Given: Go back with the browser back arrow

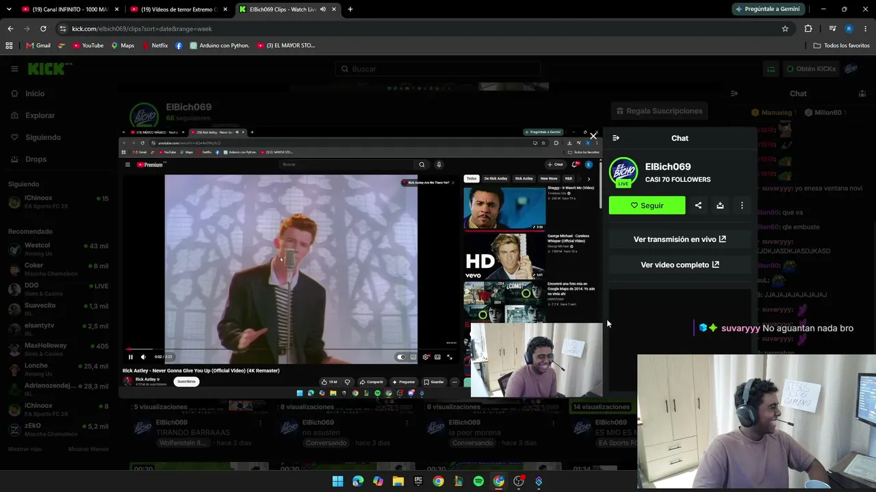Looking at the screenshot, I should (10, 29).
